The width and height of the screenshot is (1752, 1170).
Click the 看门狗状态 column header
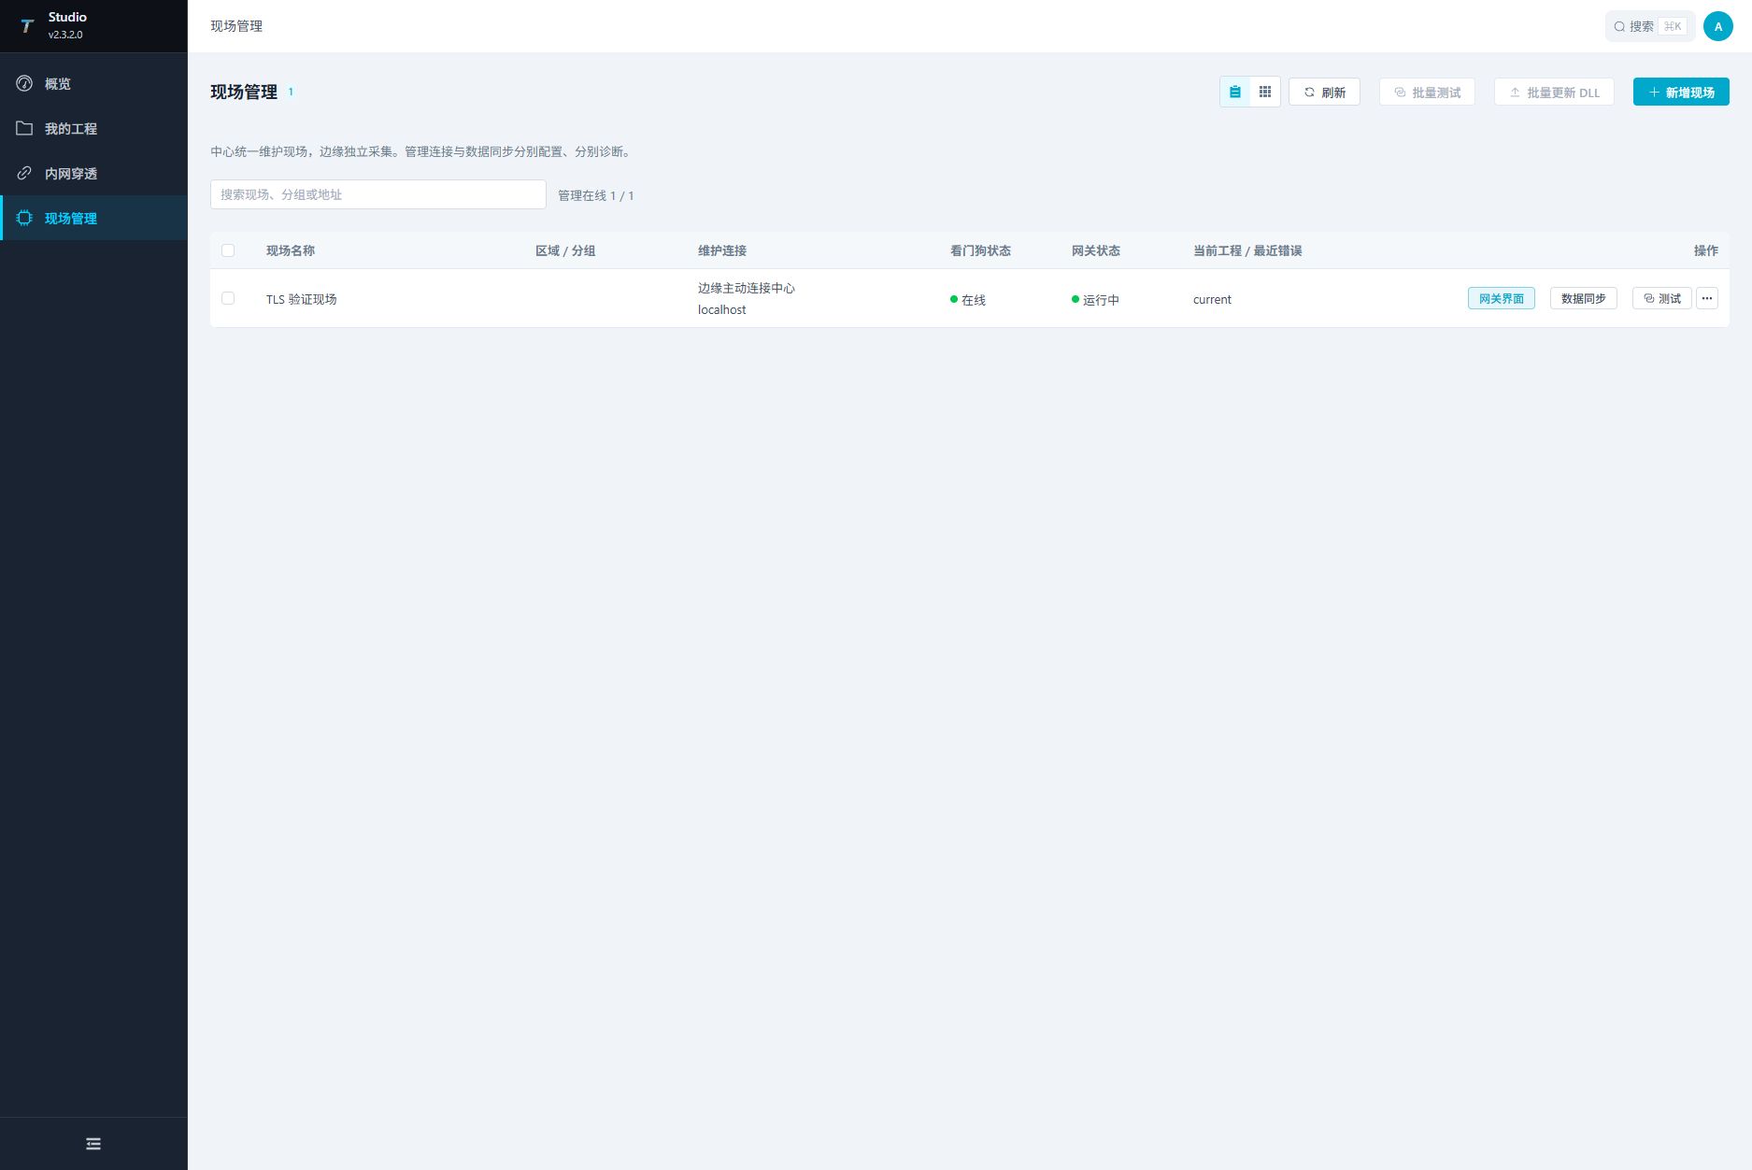[x=980, y=250]
